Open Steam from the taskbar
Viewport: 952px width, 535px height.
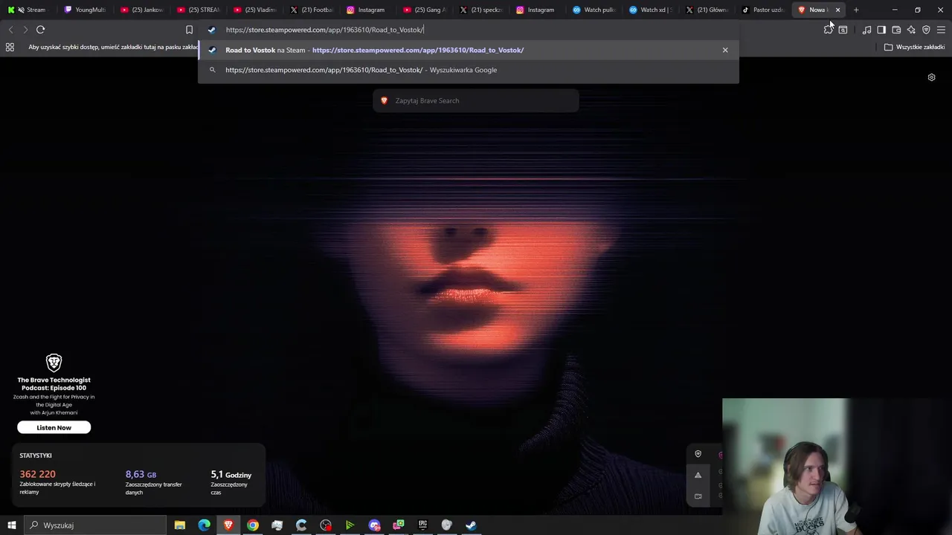[471, 525]
